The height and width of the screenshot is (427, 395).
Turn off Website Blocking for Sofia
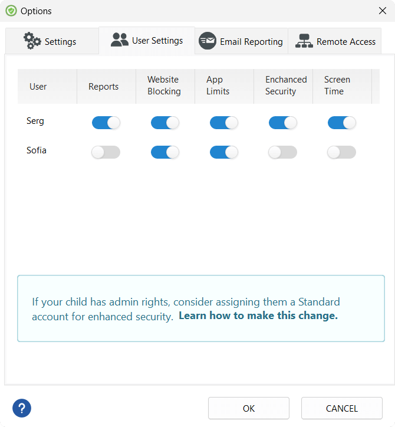click(165, 152)
